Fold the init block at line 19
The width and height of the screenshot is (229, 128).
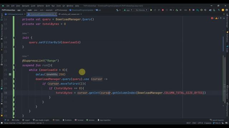(x=14, y=38)
